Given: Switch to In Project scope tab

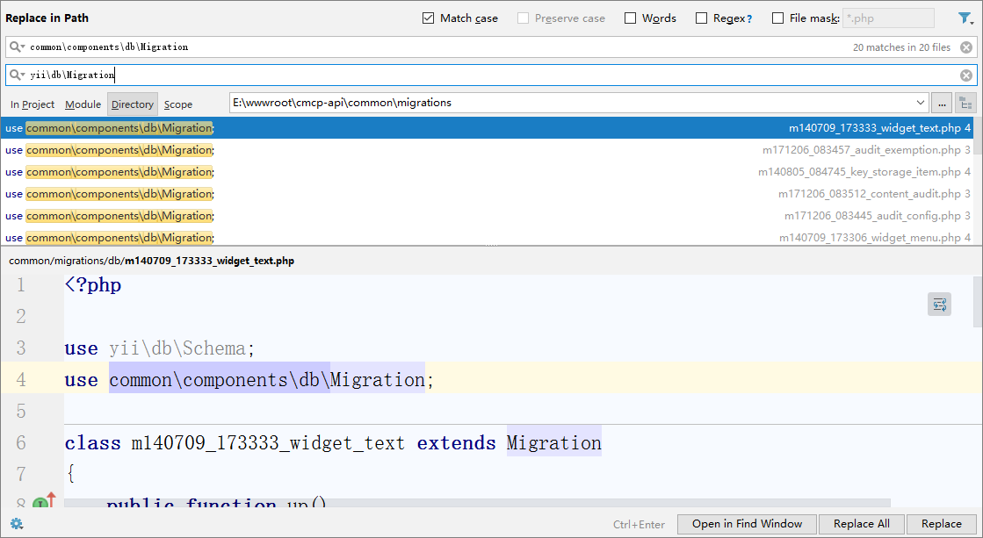Looking at the screenshot, I should [33, 104].
